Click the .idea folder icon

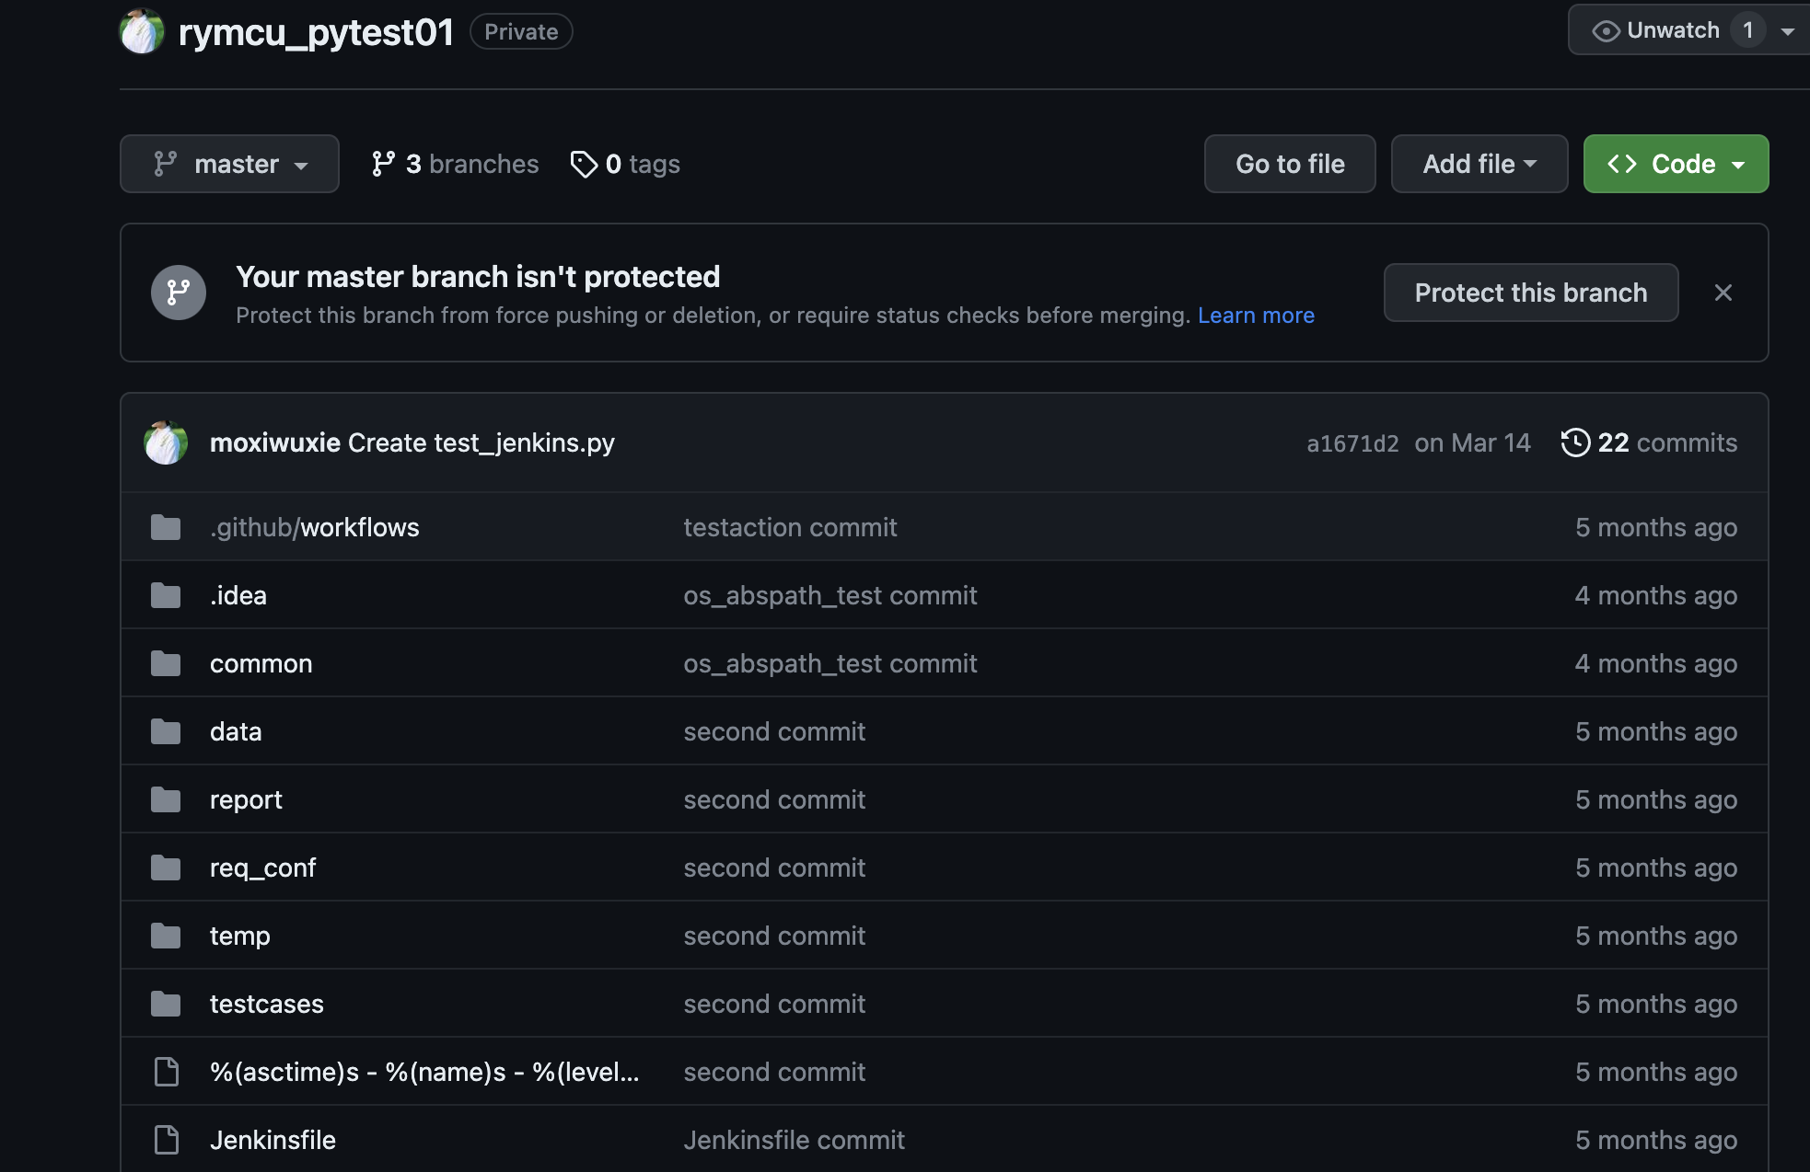pyautogui.click(x=166, y=595)
